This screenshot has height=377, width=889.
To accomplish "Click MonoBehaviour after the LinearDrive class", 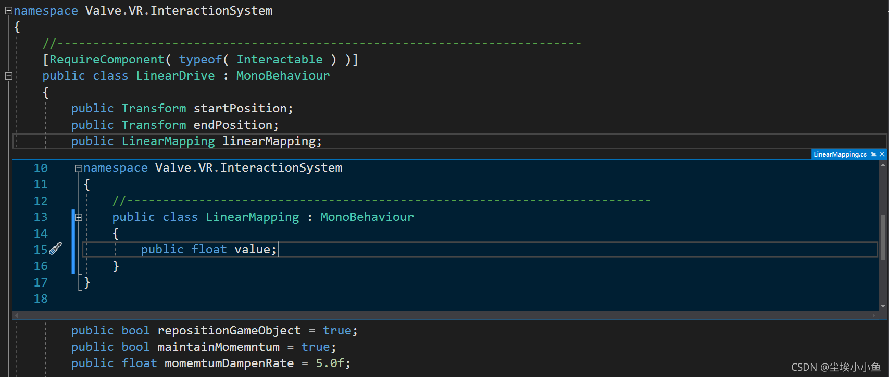I will (283, 76).
